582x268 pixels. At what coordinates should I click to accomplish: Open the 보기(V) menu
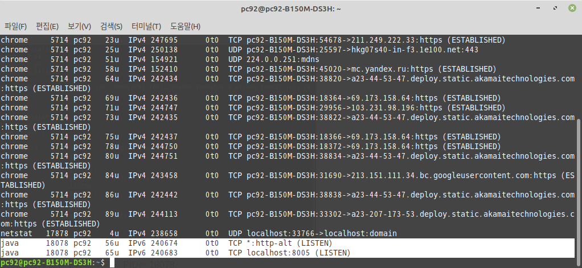[79, 26]
